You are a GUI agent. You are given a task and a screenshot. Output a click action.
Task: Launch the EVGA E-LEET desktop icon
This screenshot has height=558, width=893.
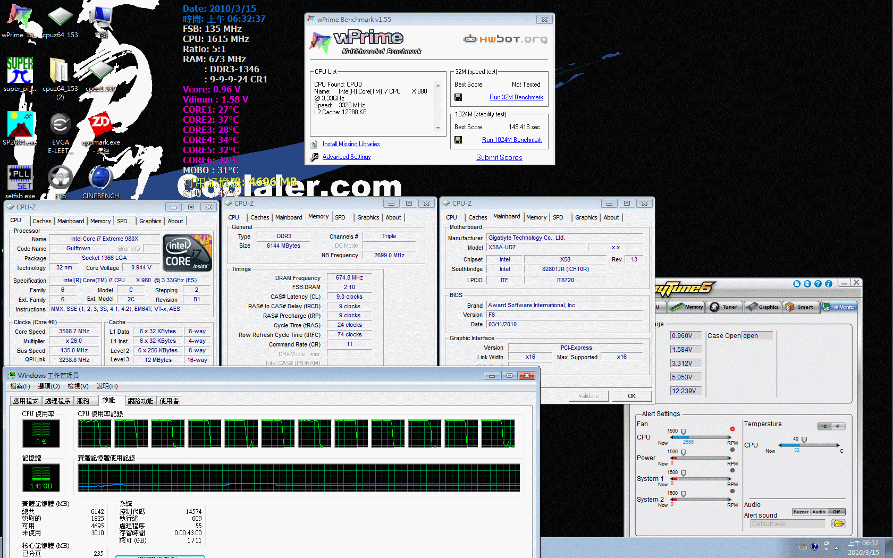click(60, 124)
